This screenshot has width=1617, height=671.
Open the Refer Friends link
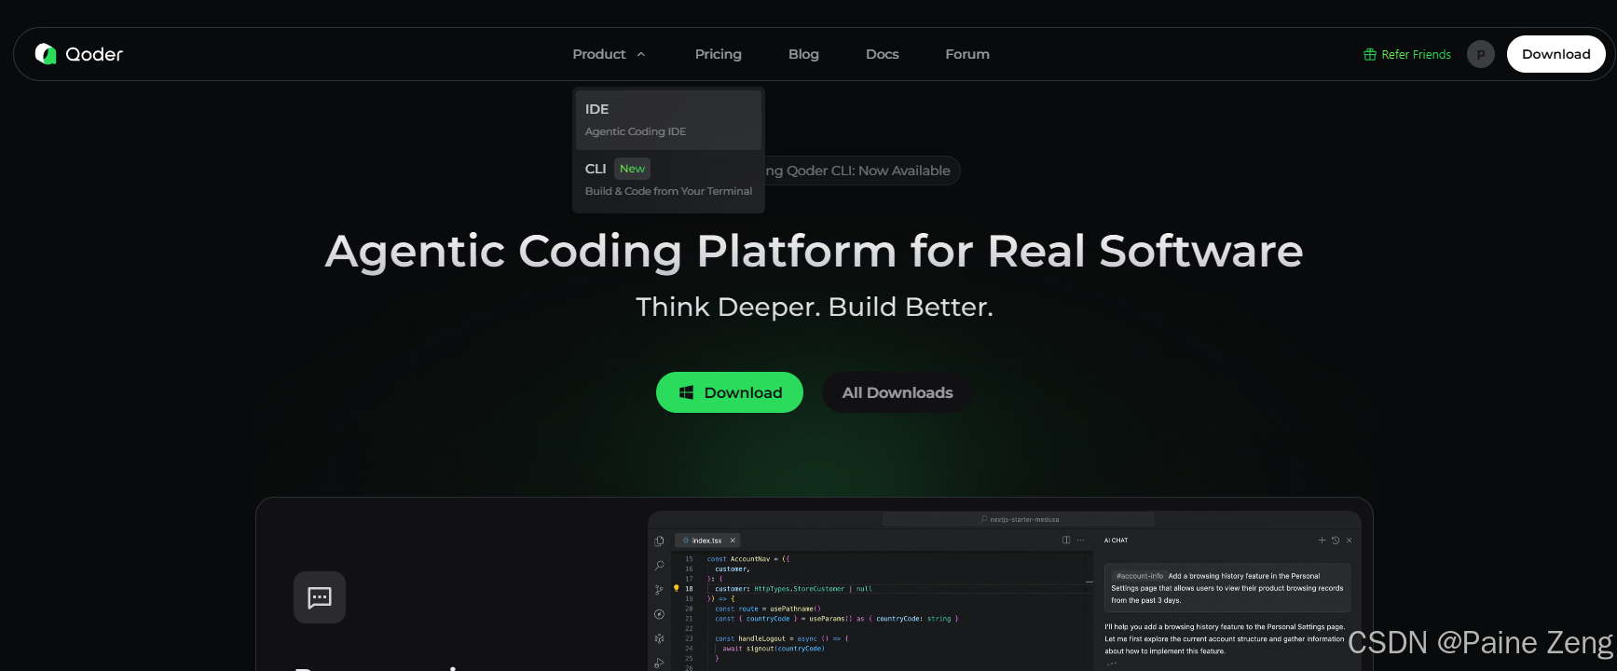pos(1416,54)
